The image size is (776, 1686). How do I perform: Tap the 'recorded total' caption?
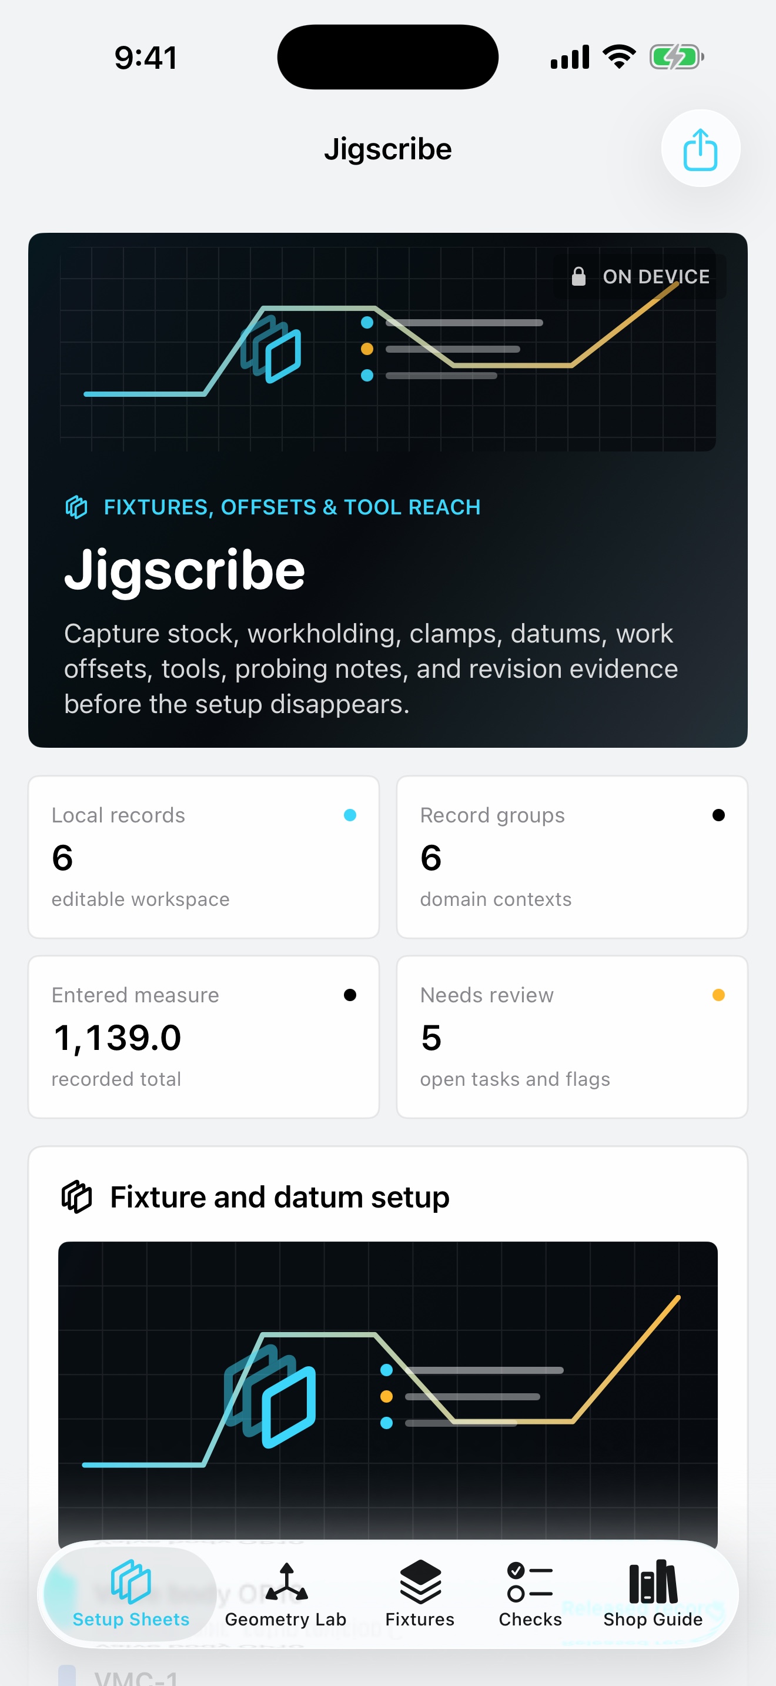pyautogui.click(x=116, y=1079)
